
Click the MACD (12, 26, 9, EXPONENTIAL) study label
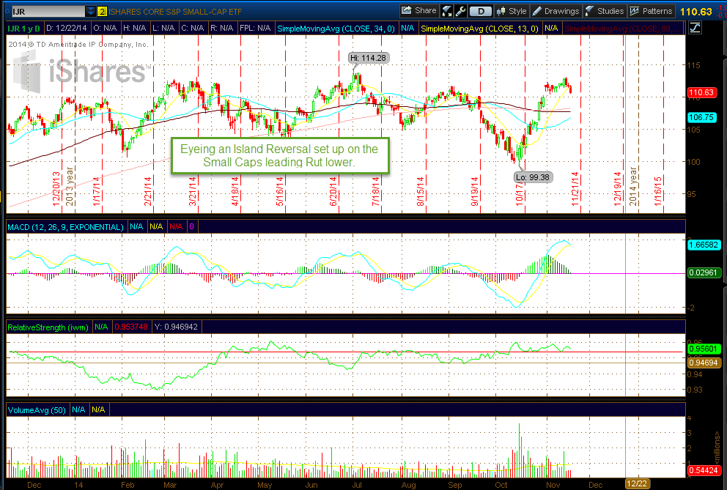coord(65,226)
